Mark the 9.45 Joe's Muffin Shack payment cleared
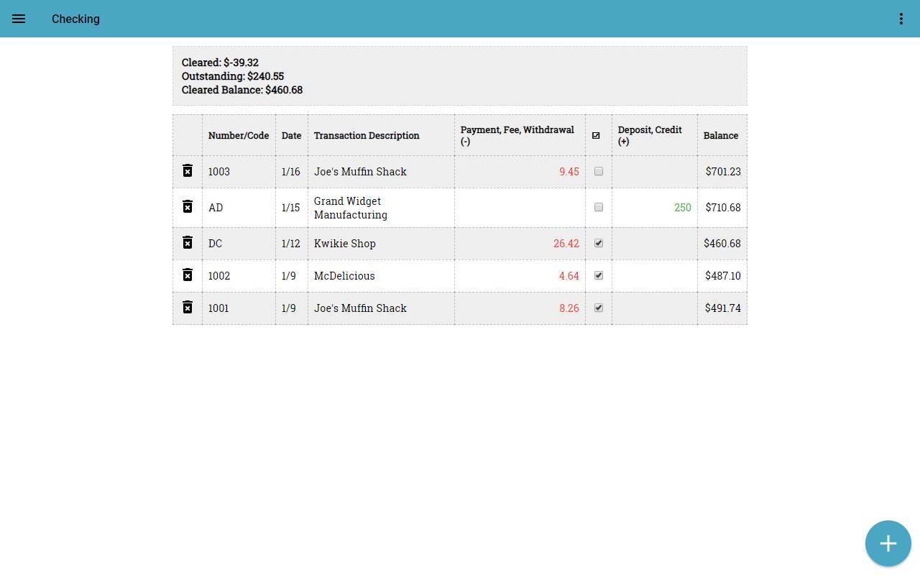This screenshot has width=920, height=575. coord(599,172)
